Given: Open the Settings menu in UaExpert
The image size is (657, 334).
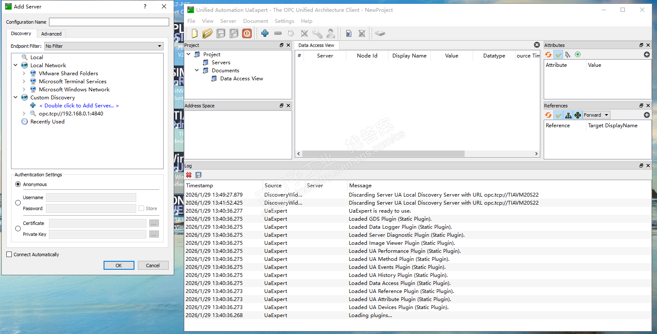Looking at the screenshot, I should point(285,21).
